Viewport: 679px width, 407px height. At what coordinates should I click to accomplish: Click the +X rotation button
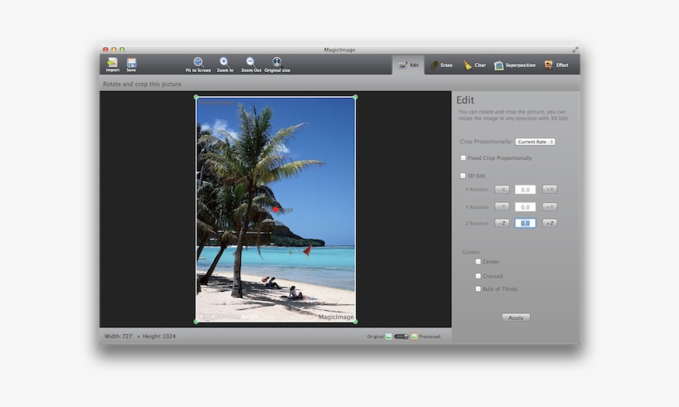[550, 190]
